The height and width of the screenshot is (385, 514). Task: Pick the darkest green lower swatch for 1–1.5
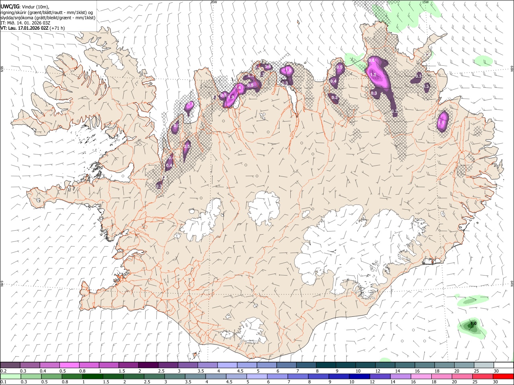(x=92, y=376)
